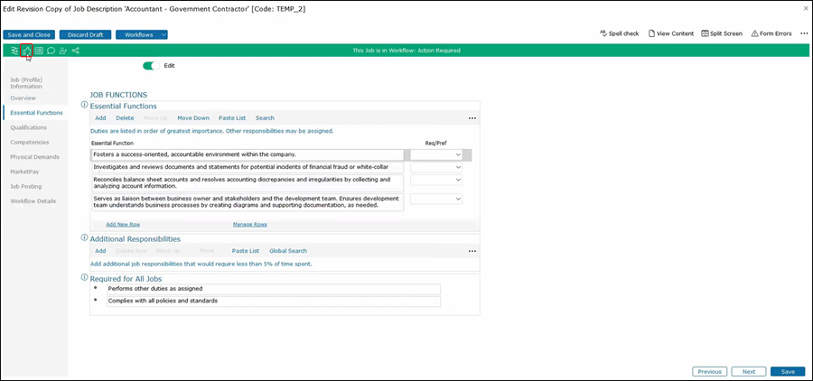Click the list view icon in green bar
Image resolution: width=813 pixels, height=381 pixels.
point(39,51)
